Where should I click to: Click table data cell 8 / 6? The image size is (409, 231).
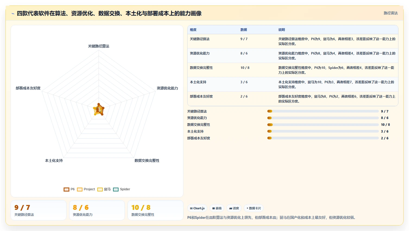(244, 53)
